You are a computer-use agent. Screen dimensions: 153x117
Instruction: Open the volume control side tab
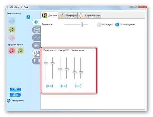36,22
